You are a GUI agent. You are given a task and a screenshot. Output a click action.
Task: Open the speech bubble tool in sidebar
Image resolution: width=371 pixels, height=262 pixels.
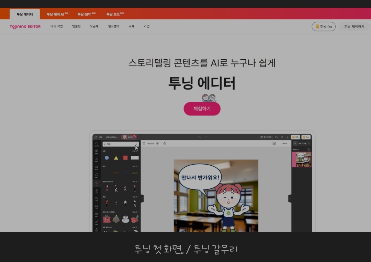[97, 175]
